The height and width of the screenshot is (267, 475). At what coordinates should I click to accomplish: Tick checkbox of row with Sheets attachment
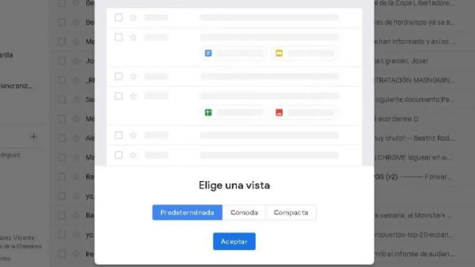point(119,96)
